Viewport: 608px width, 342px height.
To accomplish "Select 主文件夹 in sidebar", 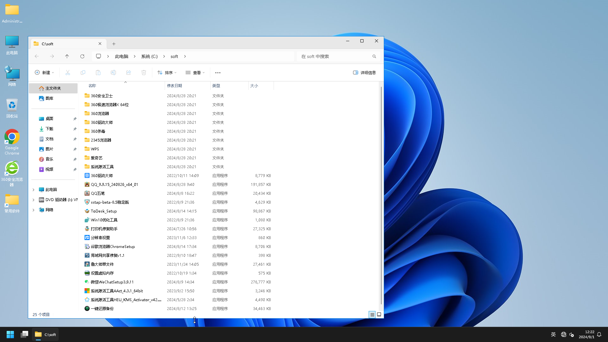I will [x=53, y=88].
